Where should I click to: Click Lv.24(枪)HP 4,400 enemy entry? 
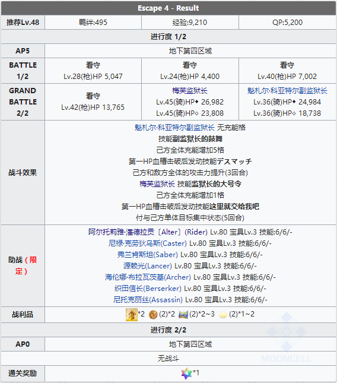(x=190, y=77)
